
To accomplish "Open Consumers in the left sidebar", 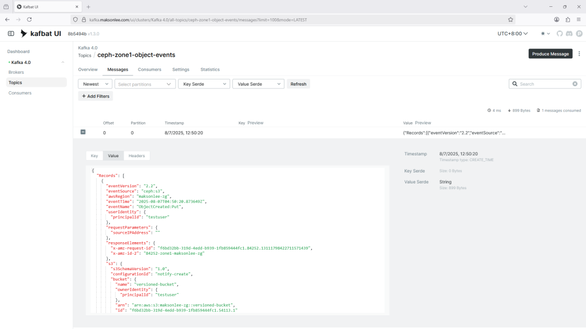I will tap(20, 93).
